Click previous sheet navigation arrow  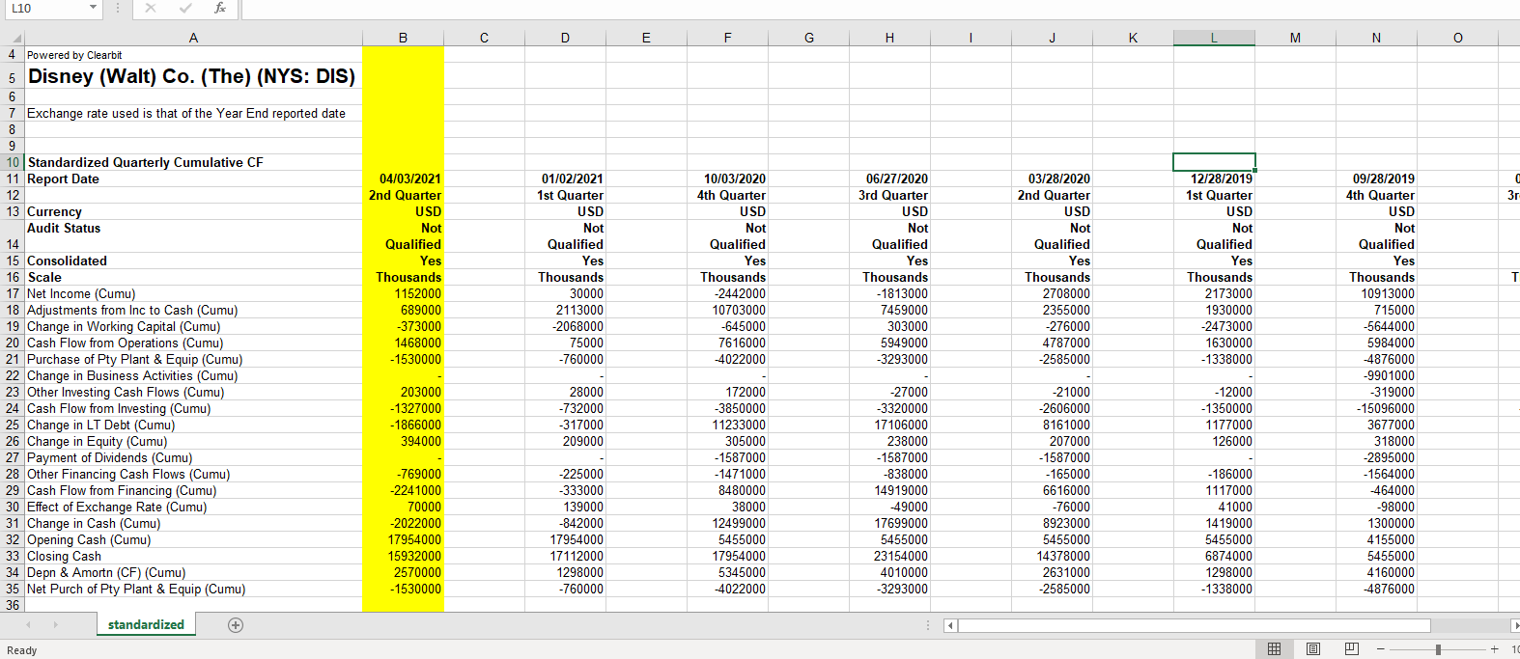(x=28, y=625)
